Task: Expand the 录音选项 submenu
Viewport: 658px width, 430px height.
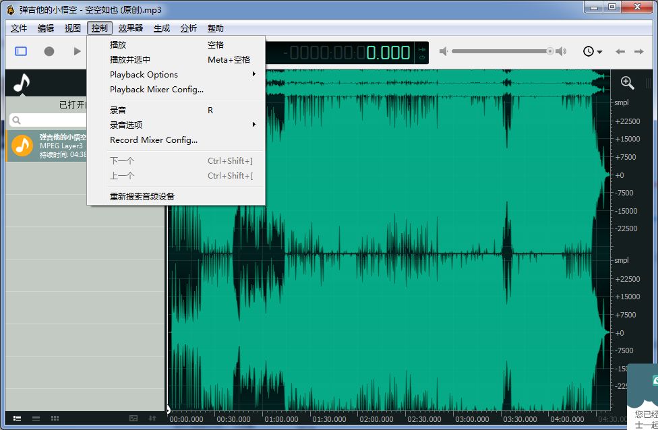Action: click(x=176, y=125)
